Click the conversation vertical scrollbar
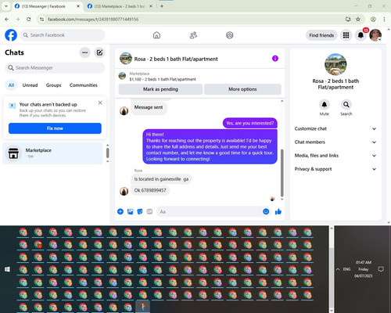 (x=282, y=173)
